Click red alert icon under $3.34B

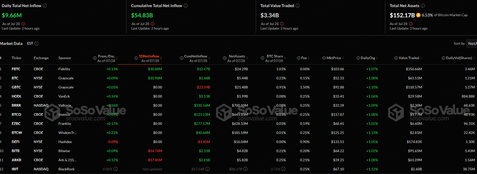(x=282, y=24)
